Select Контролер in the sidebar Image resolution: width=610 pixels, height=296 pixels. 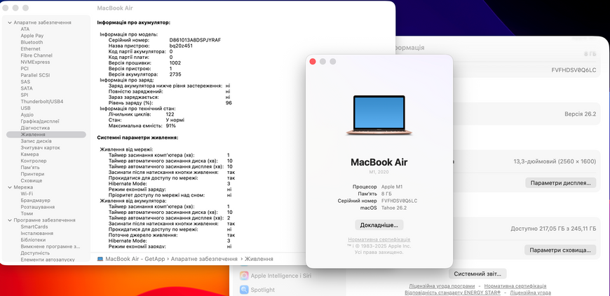pos(34,161)
